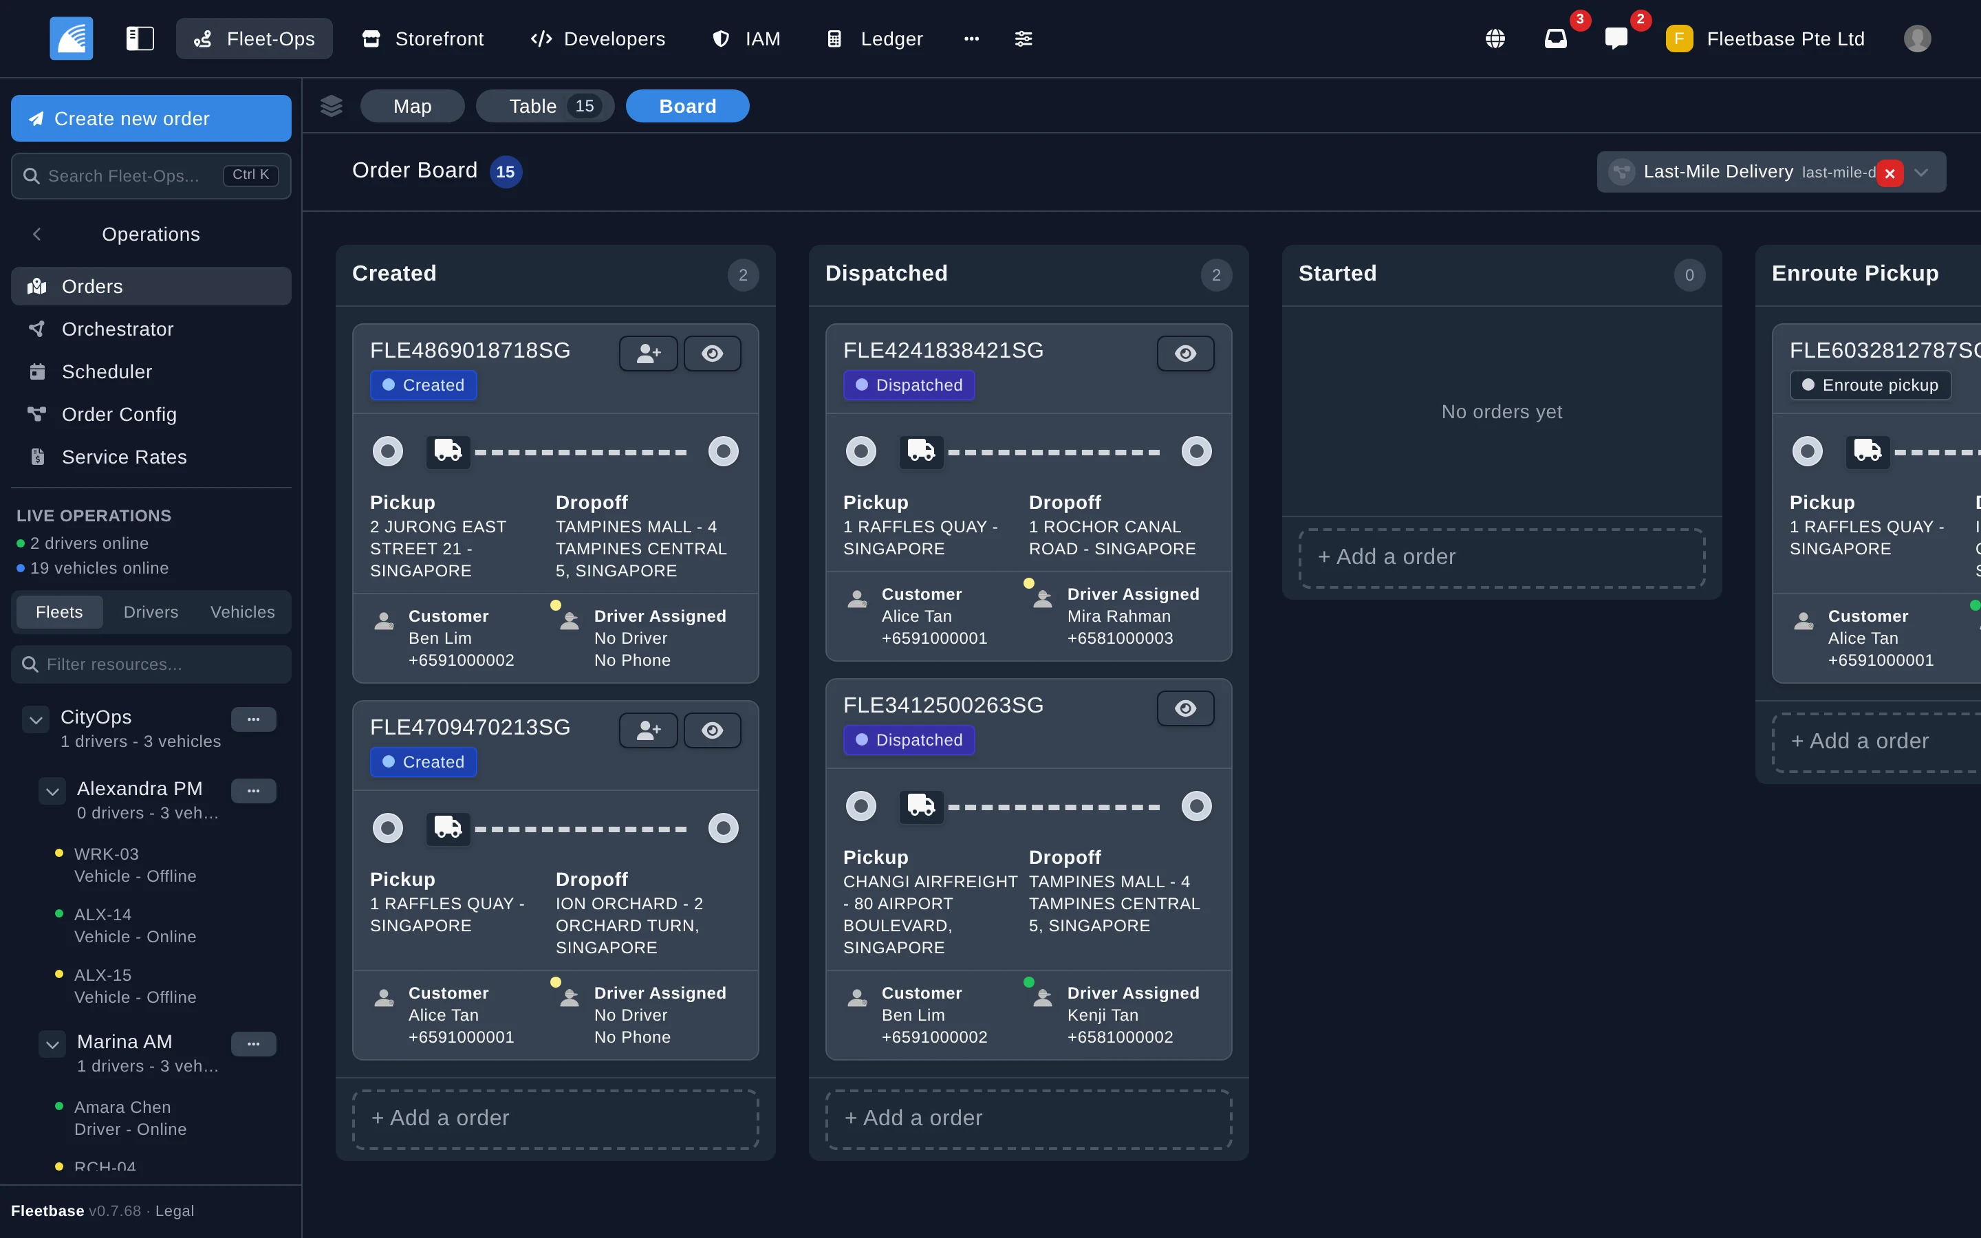1981x1238 pixels.
Task: Open Service Rates in sidebar
Action: [151, 456]
